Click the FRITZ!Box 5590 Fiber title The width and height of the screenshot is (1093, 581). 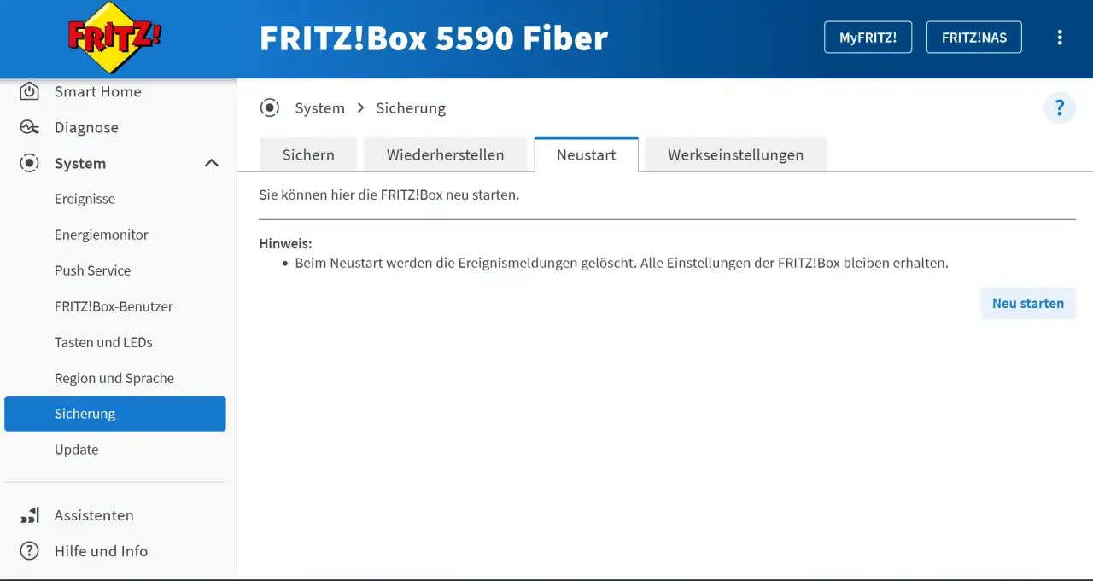(x=434, y=38)
